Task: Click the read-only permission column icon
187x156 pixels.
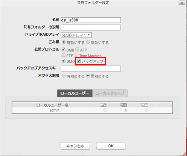Action: coord(103,105)
